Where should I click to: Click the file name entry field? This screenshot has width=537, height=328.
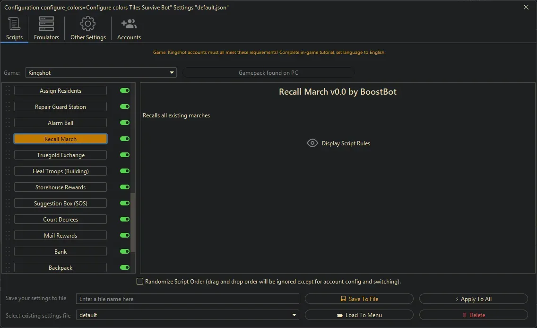[x=187, y=299]
